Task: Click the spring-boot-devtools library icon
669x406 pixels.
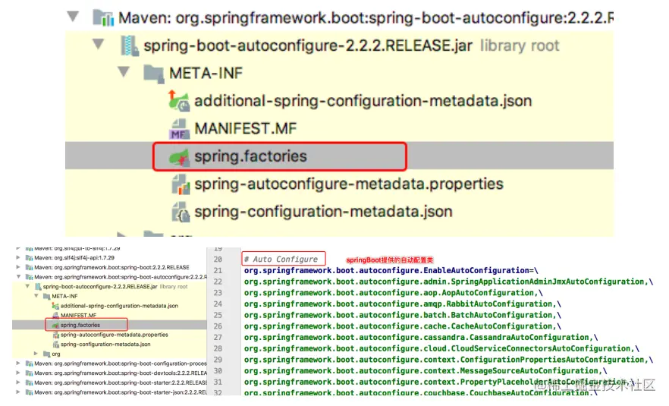Action: pos(29,373)
